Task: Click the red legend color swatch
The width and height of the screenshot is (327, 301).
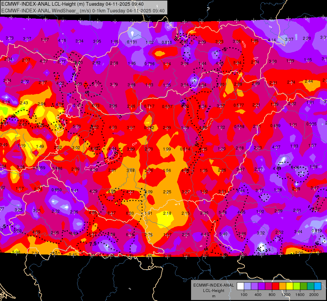Action: (x=276, y=286)
